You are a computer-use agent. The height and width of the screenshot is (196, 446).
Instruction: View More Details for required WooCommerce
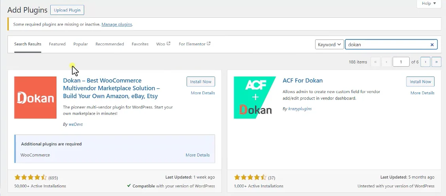click(x=198, y=155)
